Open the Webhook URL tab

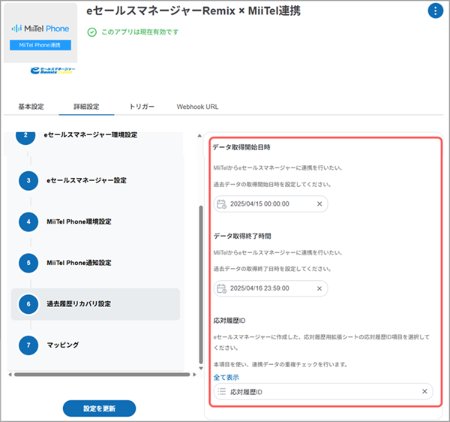coord(197,107)
